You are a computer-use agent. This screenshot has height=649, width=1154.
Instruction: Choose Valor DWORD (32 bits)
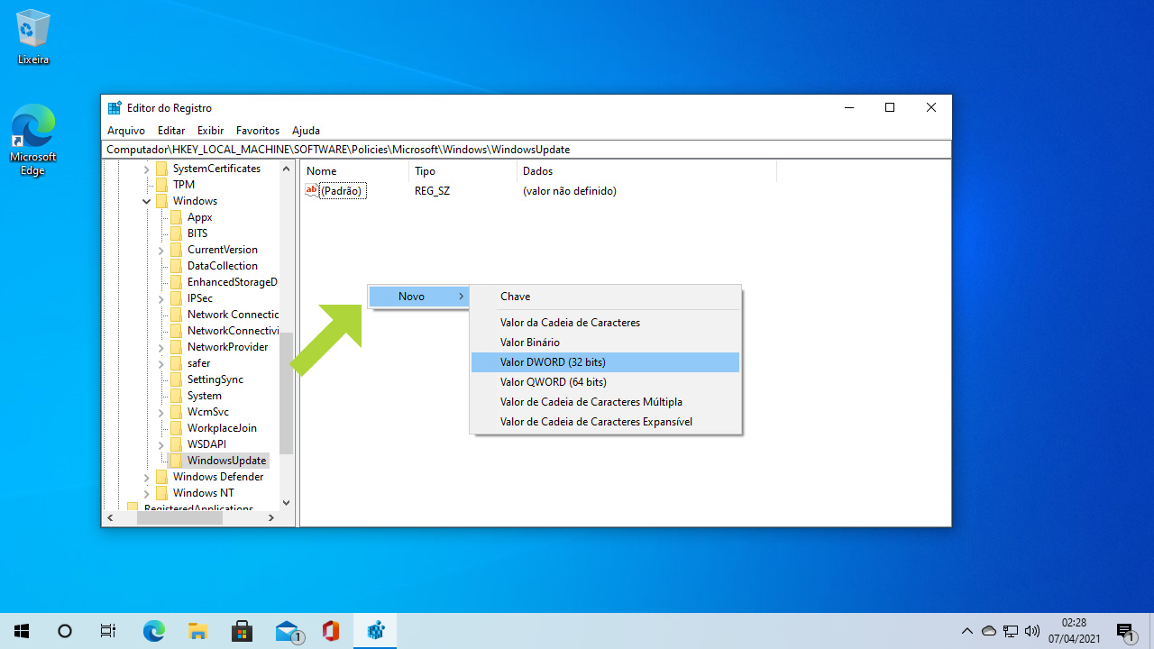(x=605, y=362)
